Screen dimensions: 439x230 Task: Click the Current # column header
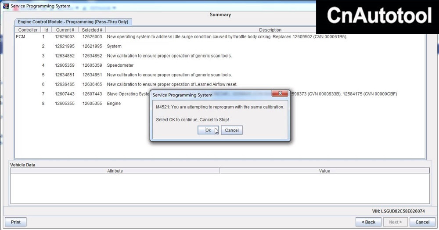(65, 30)
